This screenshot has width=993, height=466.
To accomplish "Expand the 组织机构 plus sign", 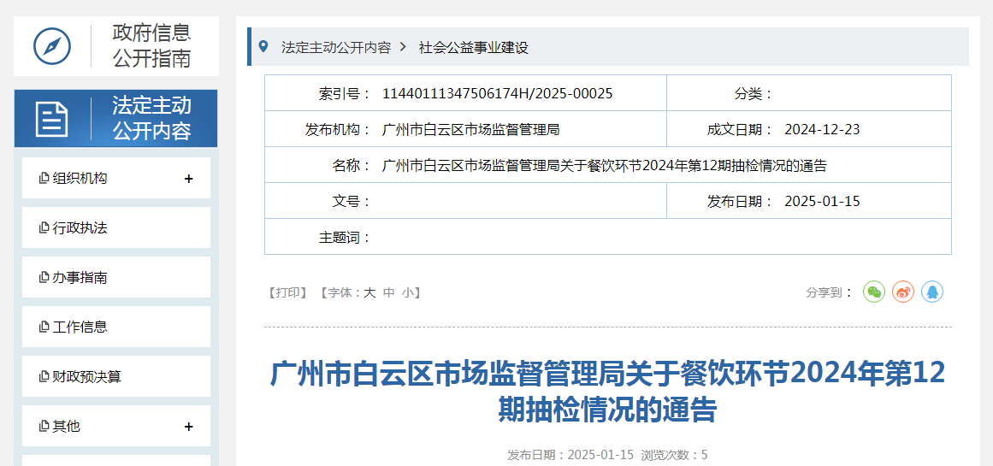I will 188,180.
